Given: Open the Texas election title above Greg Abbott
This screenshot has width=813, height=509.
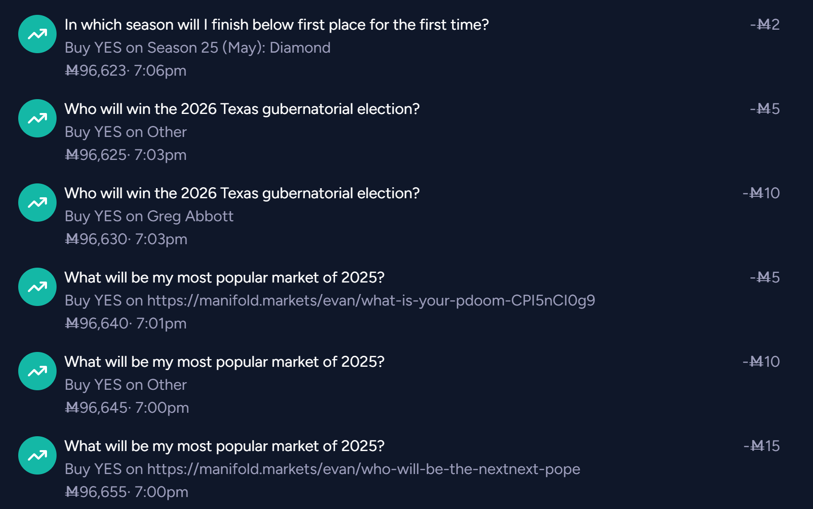Looking at the screenshot, I should (x=242, y=193).
